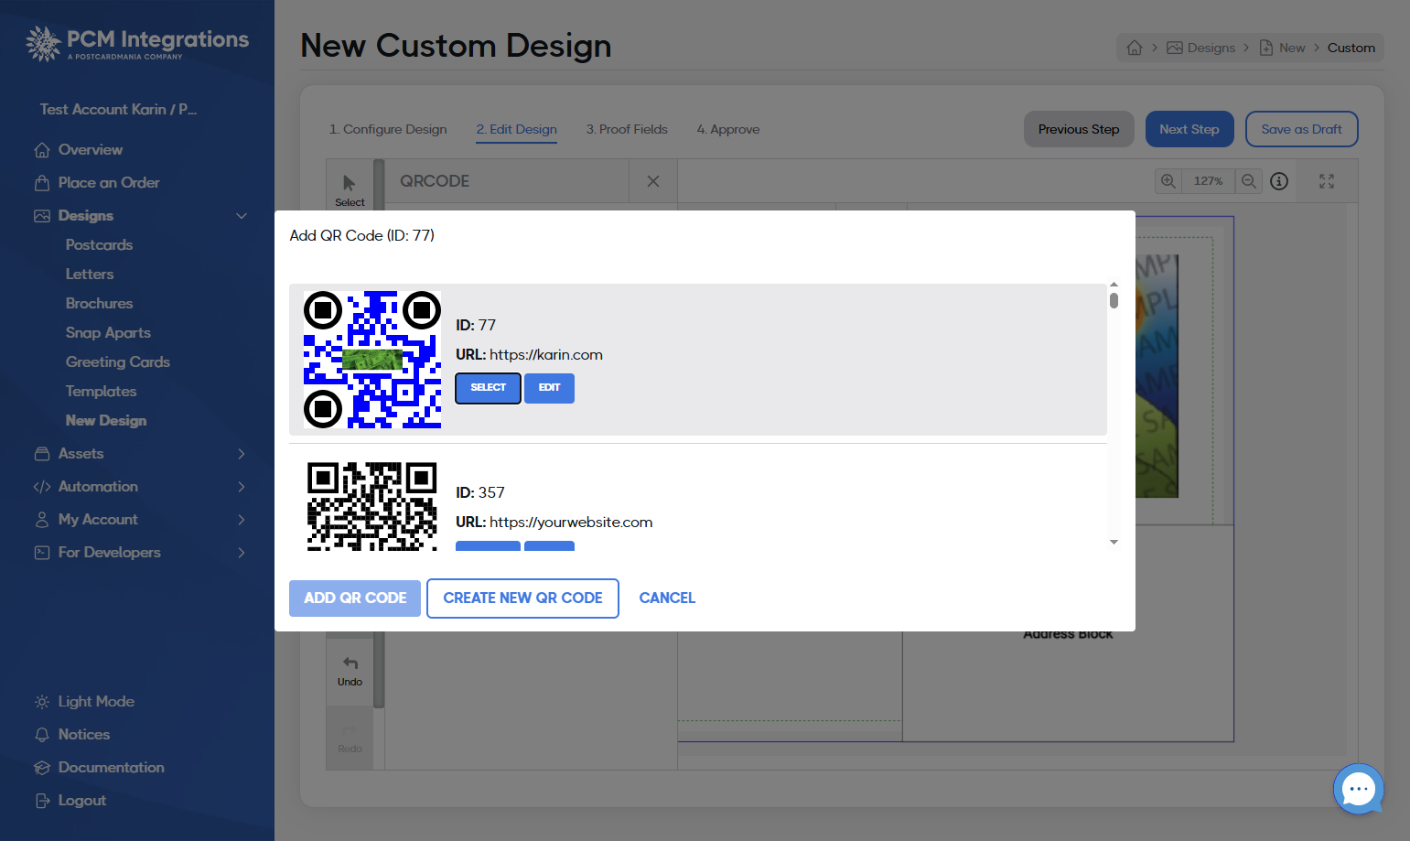Click Save as Draft button
Screen dimensions: 1410x841
coord(1302,130)
